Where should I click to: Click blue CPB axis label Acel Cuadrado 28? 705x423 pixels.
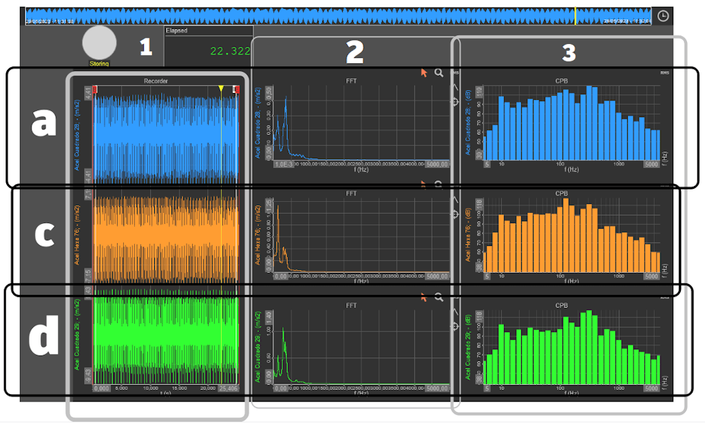click(468, 123)
